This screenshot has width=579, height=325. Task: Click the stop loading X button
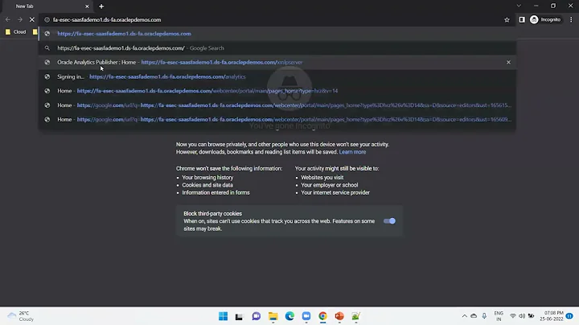click(31, 19)
